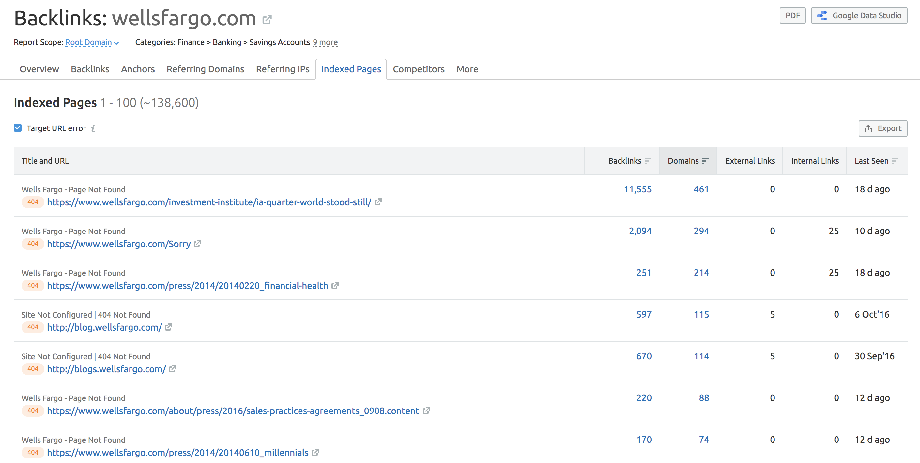Open external link icon next to /Sorry URL

click(x=197, y=244)
